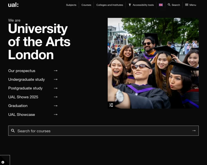
Task: Click arrow next to Undergraduate study
Action: [x=56, y=79]
